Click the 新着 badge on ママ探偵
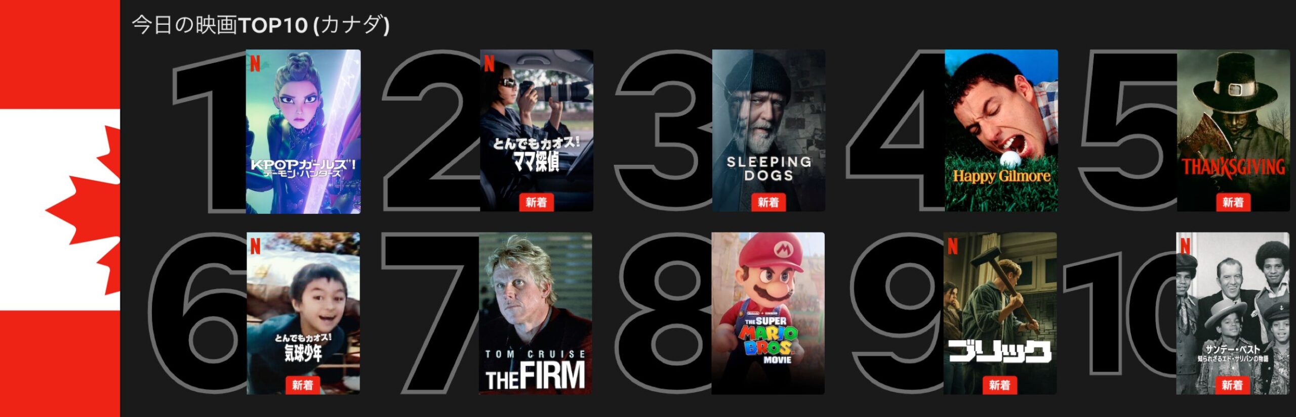 coord(537,202)
